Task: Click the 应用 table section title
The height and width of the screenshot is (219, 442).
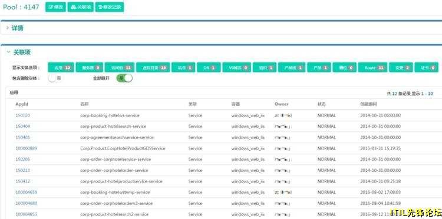Action: 14,92
